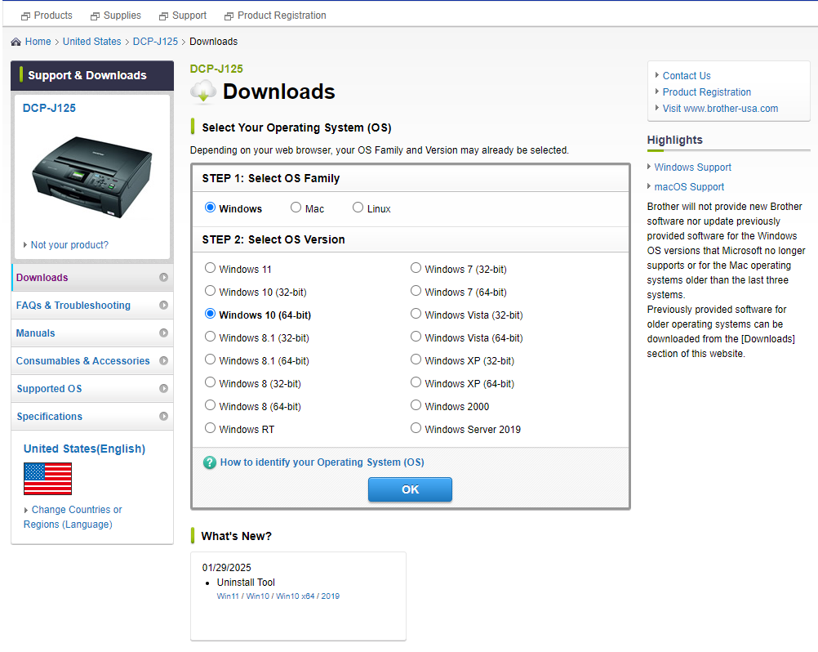Select Windows Vista (32-bit)
The width and height of the screenshot is (818, 652).
[x=416, y=314]
